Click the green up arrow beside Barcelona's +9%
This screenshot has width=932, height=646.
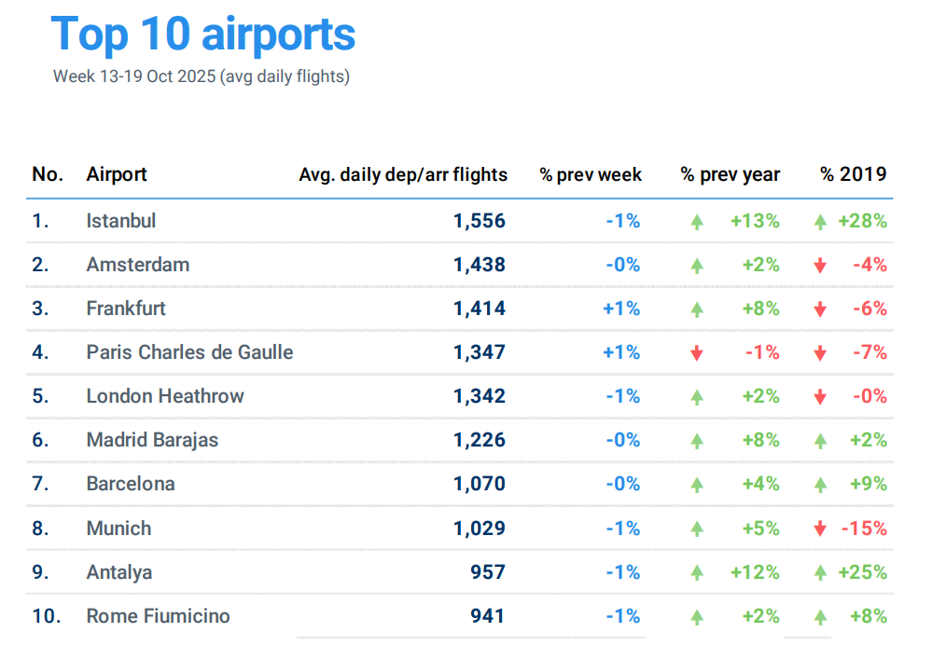click(x=820, y=485)
